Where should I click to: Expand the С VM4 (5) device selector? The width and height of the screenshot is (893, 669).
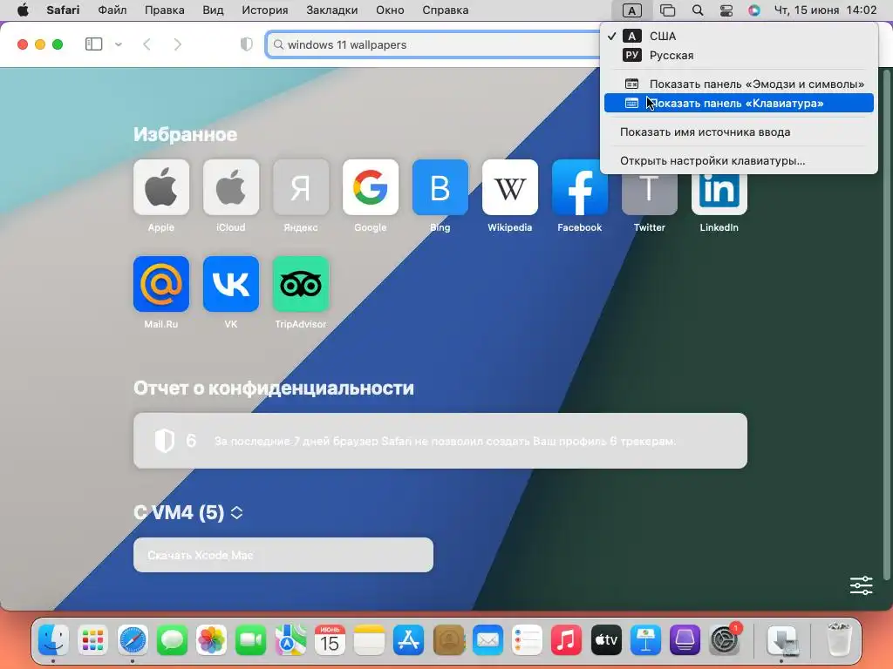pos(236,512)
